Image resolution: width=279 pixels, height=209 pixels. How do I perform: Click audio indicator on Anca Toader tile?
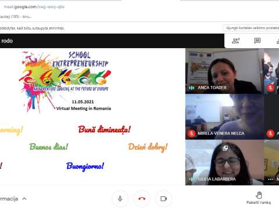192,88
